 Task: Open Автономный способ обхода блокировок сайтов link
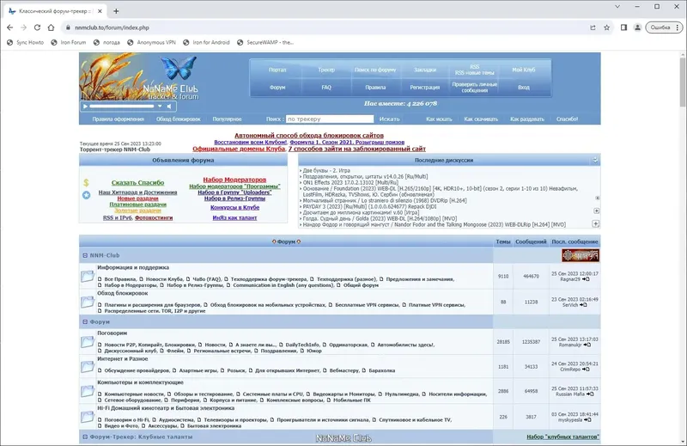point(309,136)
